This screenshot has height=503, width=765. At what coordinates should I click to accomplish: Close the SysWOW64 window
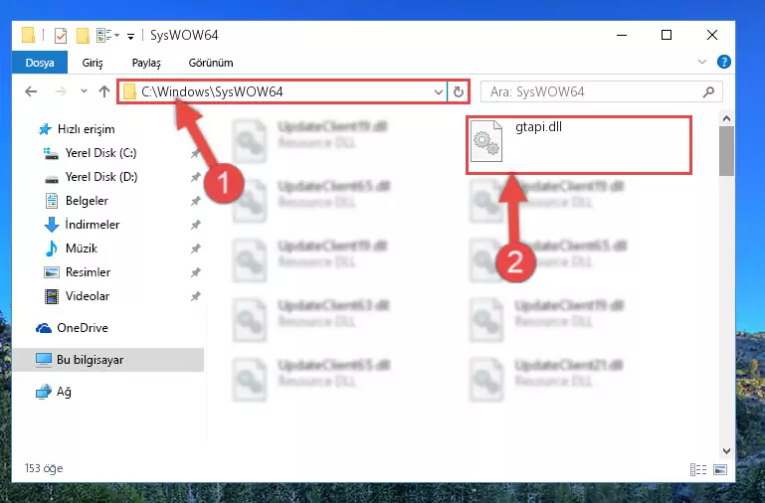(x=712, y=35)
